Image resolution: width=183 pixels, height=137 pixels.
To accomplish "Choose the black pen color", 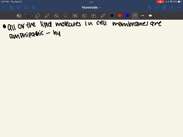I will 112,16.
